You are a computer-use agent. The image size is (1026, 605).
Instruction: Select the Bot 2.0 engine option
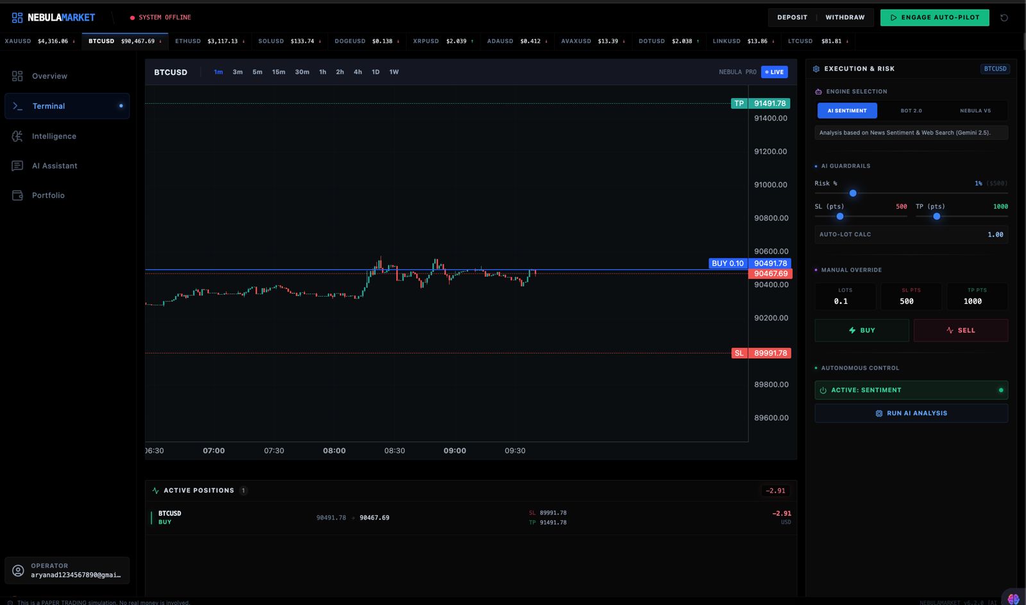(x=911, y=111)
